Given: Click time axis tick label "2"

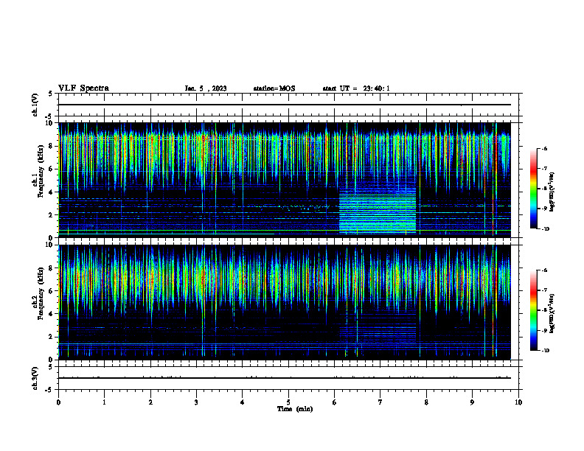Looking at the screenshot, I should click(x=150, y=402).
